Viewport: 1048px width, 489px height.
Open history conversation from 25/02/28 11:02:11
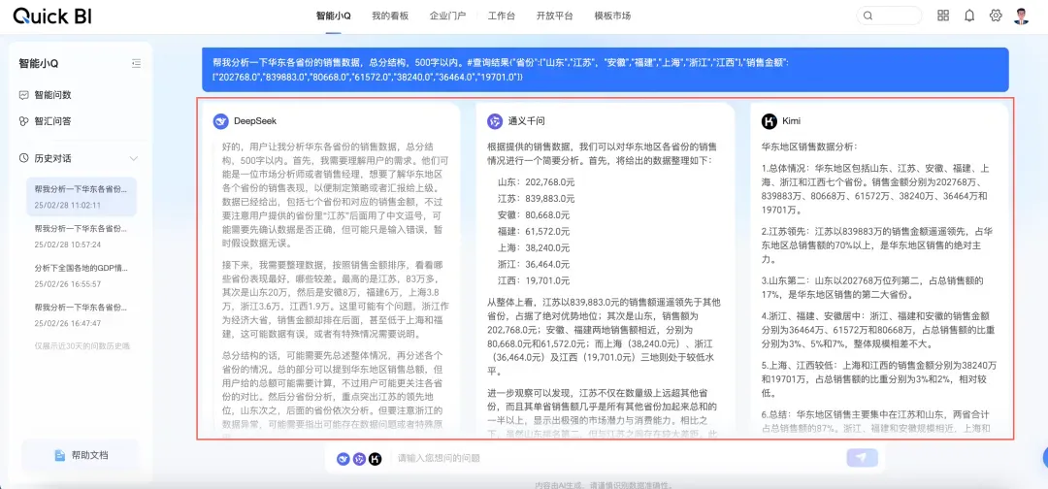coord(82,196)
